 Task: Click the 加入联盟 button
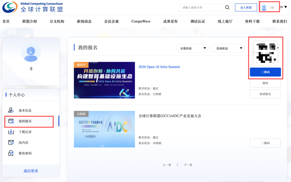[246, 8]
